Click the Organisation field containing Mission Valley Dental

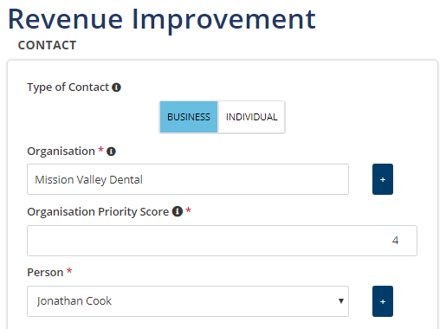(x=188, y=179)
